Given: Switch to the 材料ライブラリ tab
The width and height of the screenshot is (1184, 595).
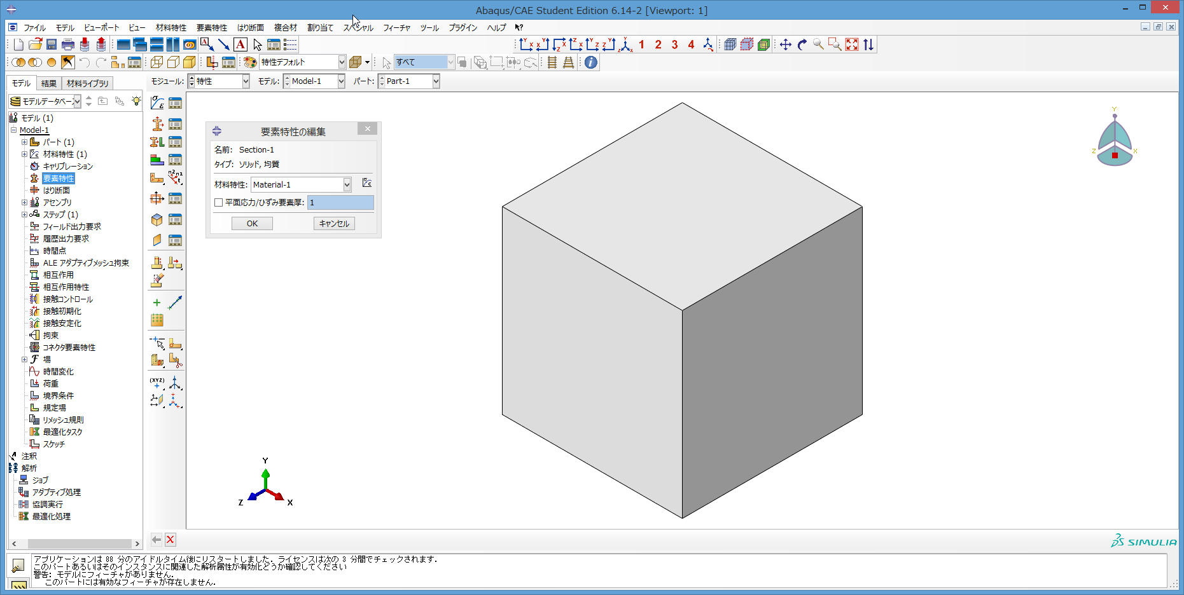Looking at the screenshot, I should [88, 83].
